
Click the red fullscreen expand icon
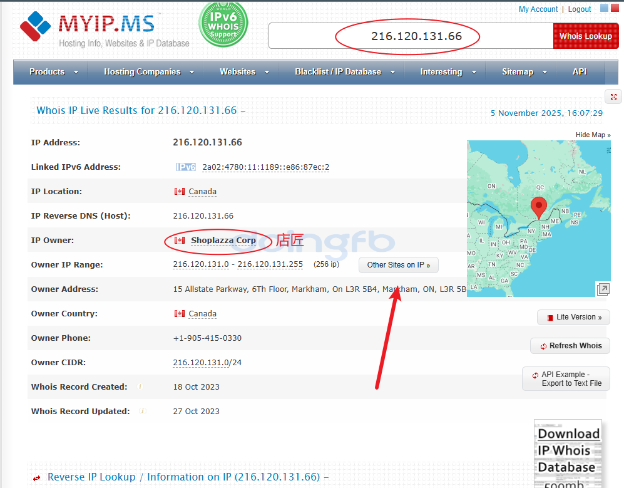[x=613, y=97]
